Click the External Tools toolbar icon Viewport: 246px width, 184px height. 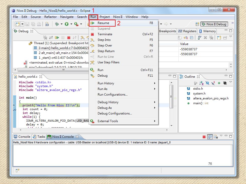[x=76, y=24]
